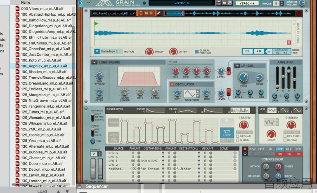Adjust the P.Range stepper arrows
Screen dimensions: 317x193
[99, 154]
